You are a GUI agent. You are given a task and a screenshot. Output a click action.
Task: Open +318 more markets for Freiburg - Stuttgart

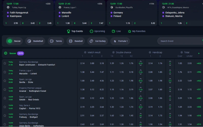coord(199,116)
